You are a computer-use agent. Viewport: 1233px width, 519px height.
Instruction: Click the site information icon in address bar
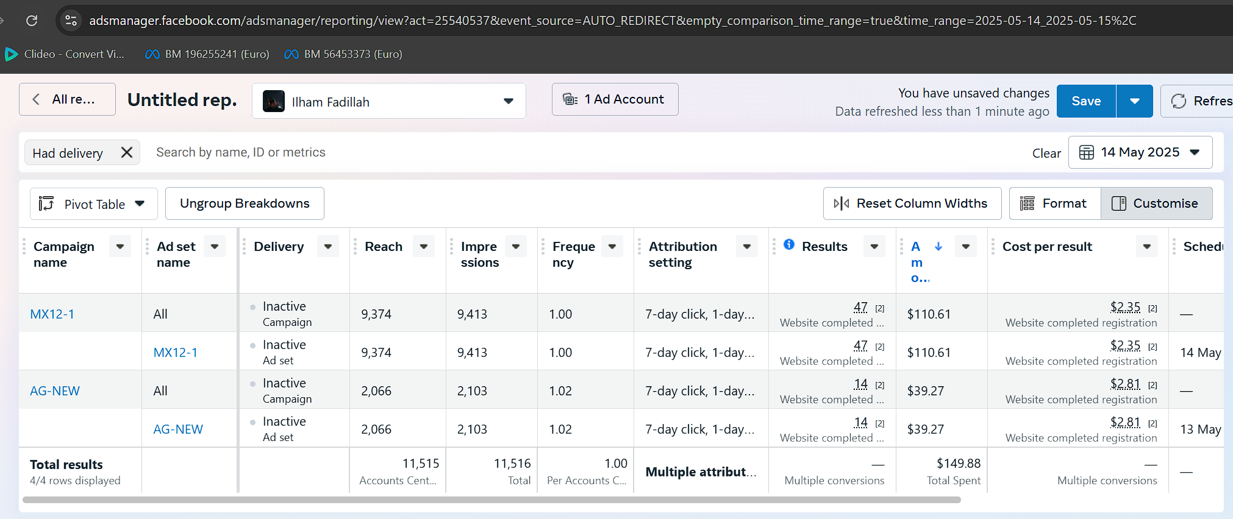click(x=71, y=21)
